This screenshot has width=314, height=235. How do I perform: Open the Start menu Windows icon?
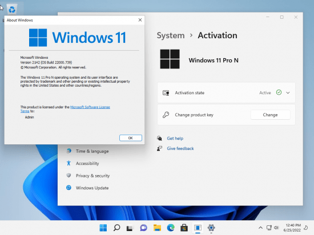103,228
